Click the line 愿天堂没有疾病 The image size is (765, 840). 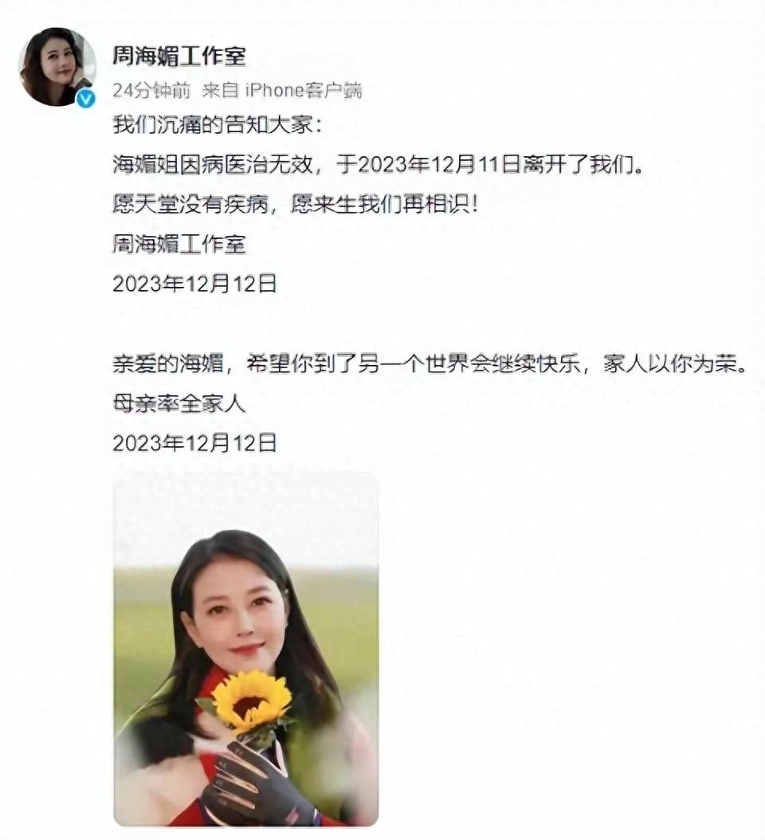190,204
